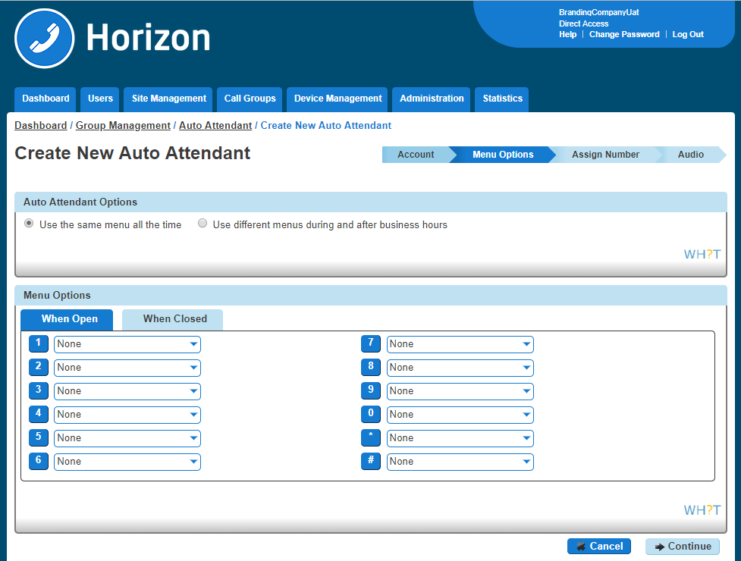Image resolution: width=741 pixels, height=561 pixels.
Task: Open the Dashboard navigation tab
Action: [45, 99]
